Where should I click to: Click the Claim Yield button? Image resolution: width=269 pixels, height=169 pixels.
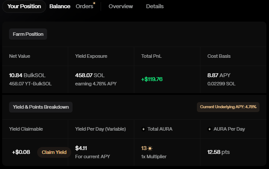pyautogui.click(x=54, y=152)
